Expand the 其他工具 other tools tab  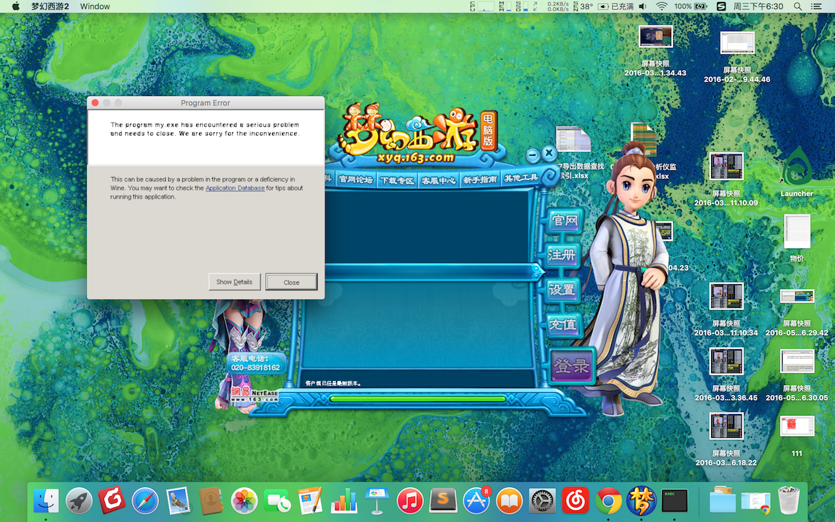coord(521,178)
